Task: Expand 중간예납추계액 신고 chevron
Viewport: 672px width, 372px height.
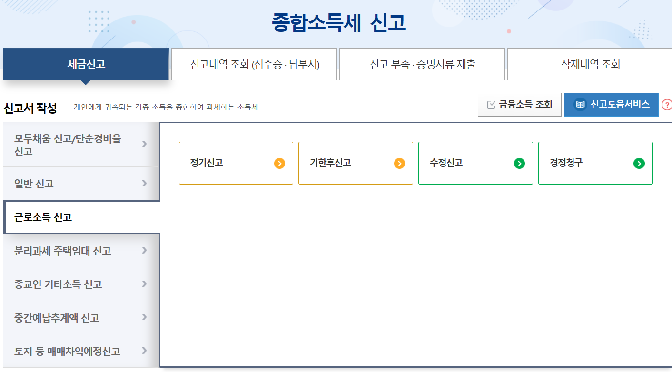Action: [144, 317]
